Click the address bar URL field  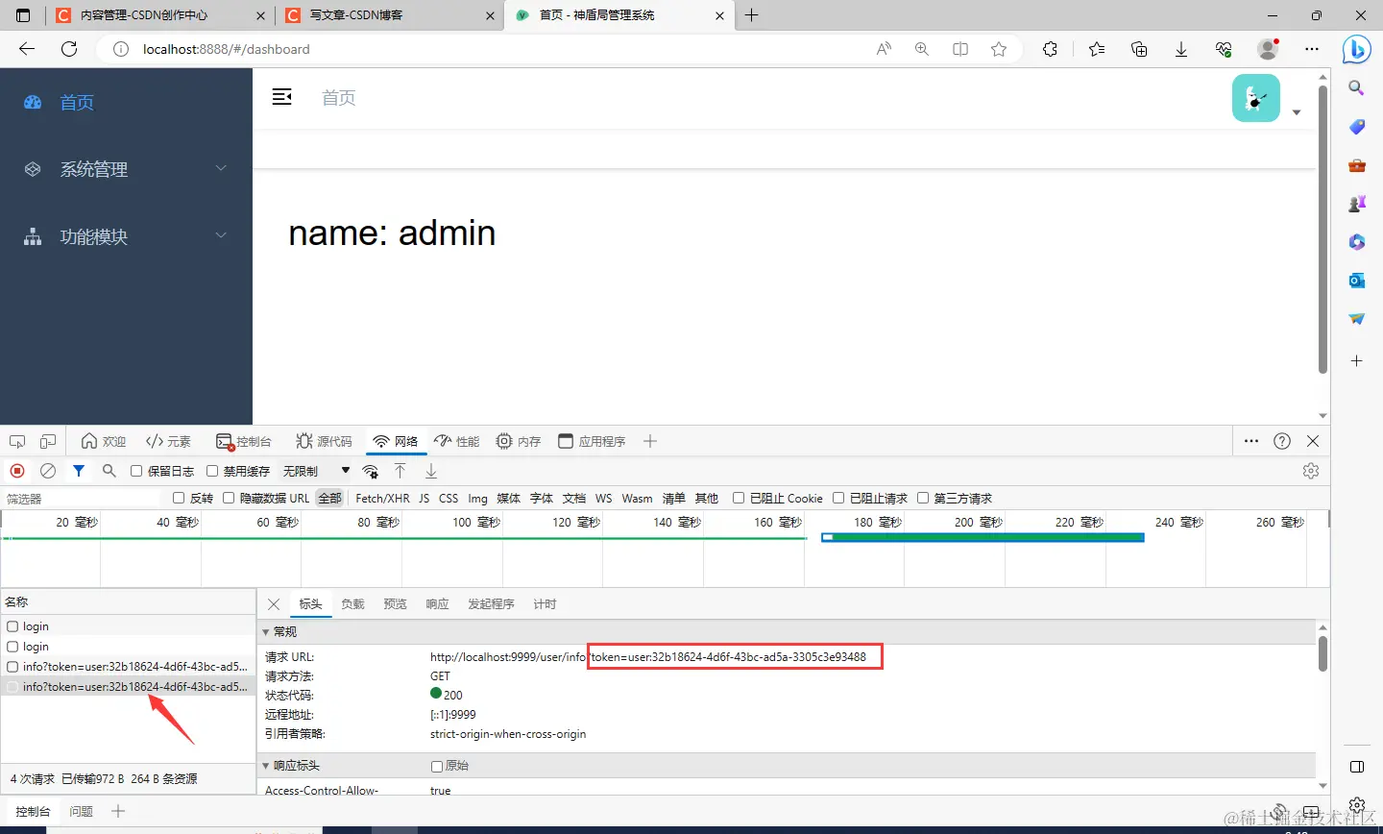480,49
